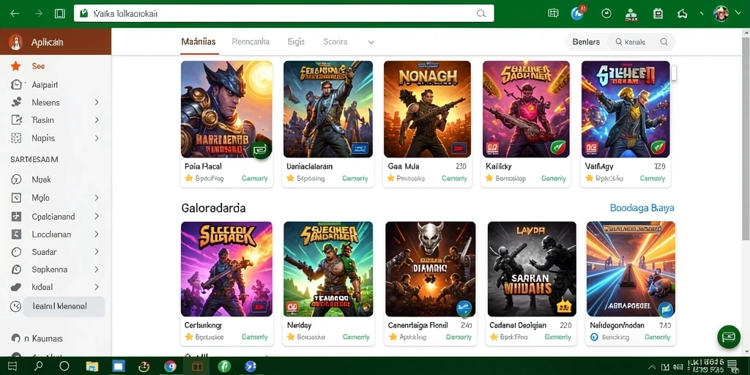Click the green checkmark badge on Kaliicky

point(559,147)
